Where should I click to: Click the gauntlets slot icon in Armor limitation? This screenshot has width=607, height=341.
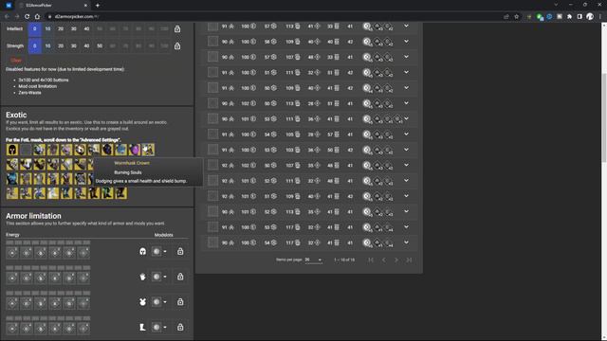(143, 277)
